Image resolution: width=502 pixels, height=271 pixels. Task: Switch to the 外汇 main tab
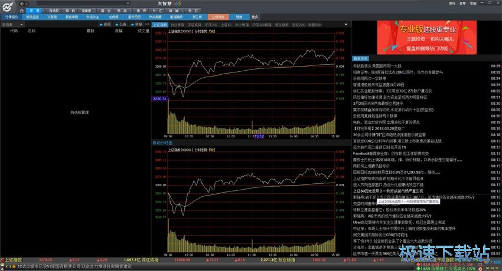coord(158,11)
